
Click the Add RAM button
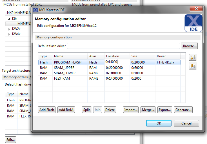click(66, 110)
